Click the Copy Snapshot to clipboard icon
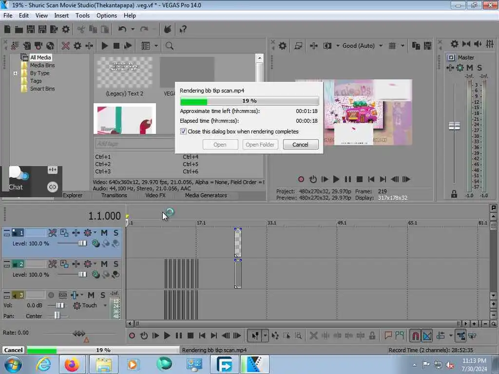This screenshot has width=499, height=374. pos(416,46)
